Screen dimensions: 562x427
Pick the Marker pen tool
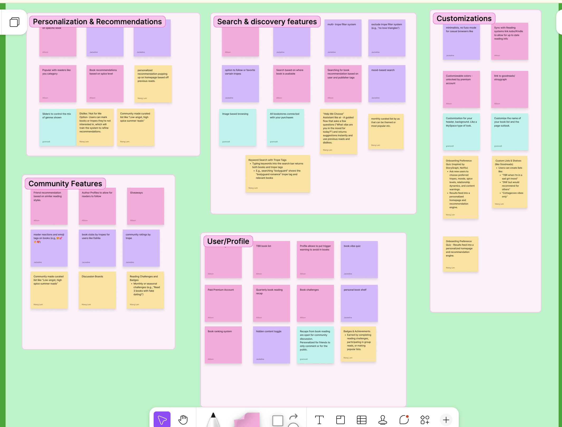213,420
